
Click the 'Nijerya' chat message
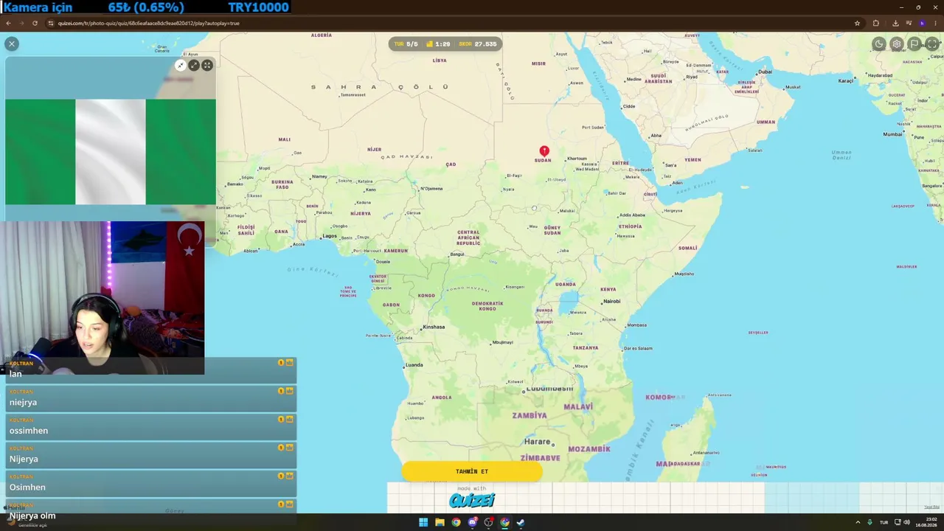[151, 455]
